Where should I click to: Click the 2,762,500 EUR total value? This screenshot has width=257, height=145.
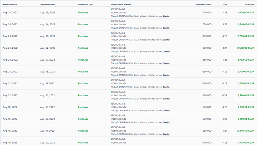tap(246, 60)
